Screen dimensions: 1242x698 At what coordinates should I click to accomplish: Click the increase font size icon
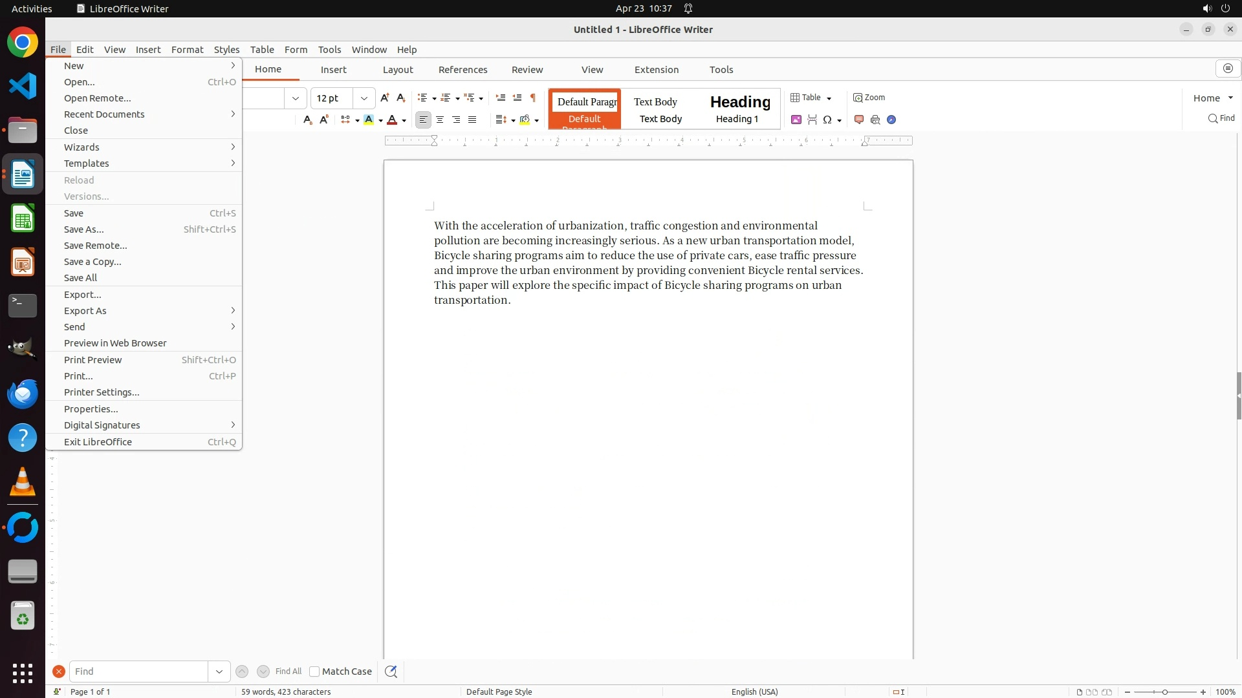[x=385, y=98]
